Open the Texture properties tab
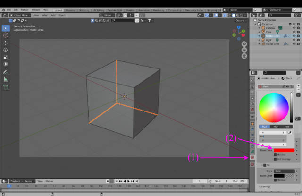The width and height of the screenshot is (302, 196). (252, 164)
